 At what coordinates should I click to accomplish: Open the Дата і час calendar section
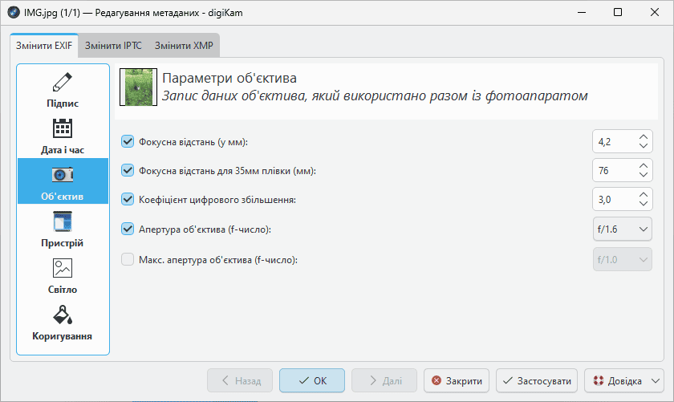[x=63, y=136]
